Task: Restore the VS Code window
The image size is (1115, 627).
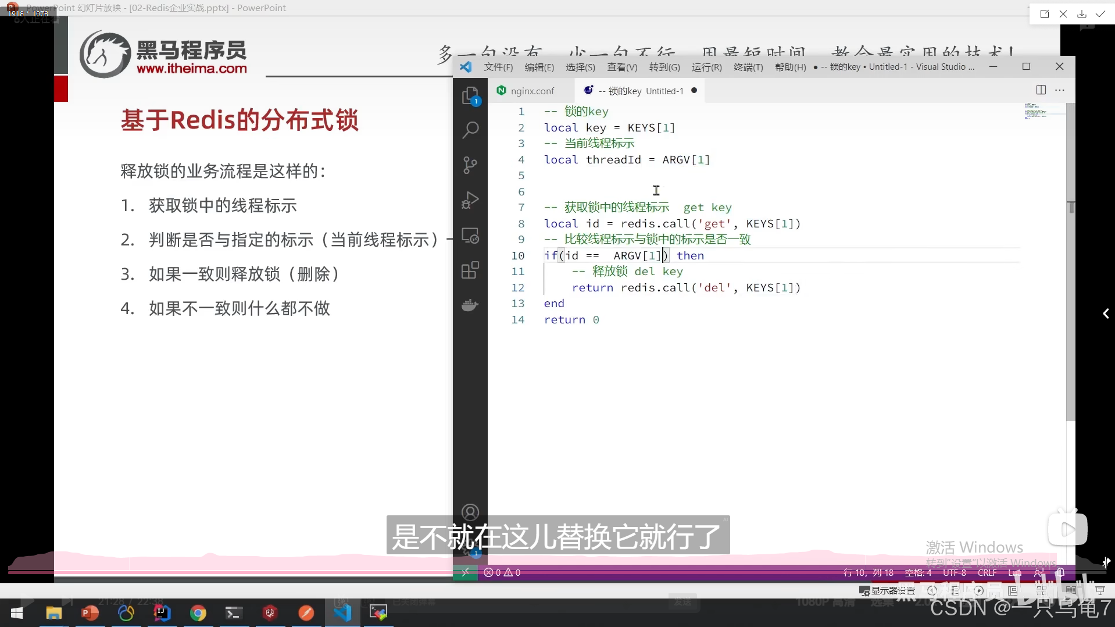Action: pos(1026,66)
